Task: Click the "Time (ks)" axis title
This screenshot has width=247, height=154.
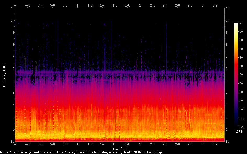Action: click(x=120, y=149)
